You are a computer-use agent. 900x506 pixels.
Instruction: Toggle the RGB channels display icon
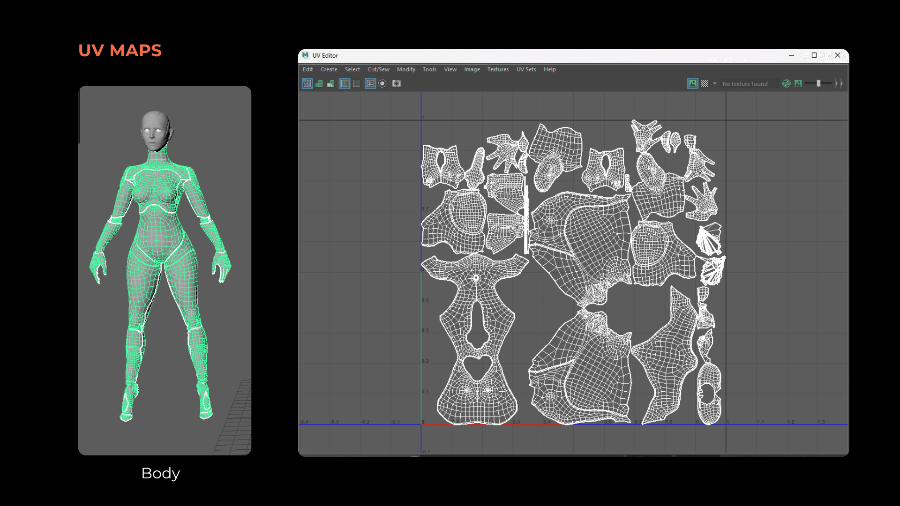point(786,83)
